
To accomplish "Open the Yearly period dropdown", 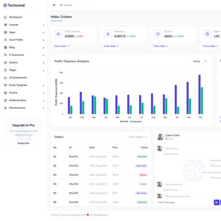I will (x=200, y=62).
